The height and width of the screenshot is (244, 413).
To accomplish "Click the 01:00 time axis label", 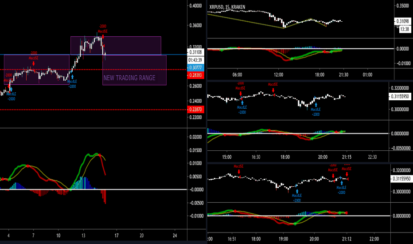I will (x=367, y=75).
